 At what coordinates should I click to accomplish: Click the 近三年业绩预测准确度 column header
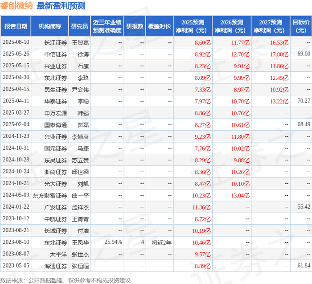tap(107, 26)
